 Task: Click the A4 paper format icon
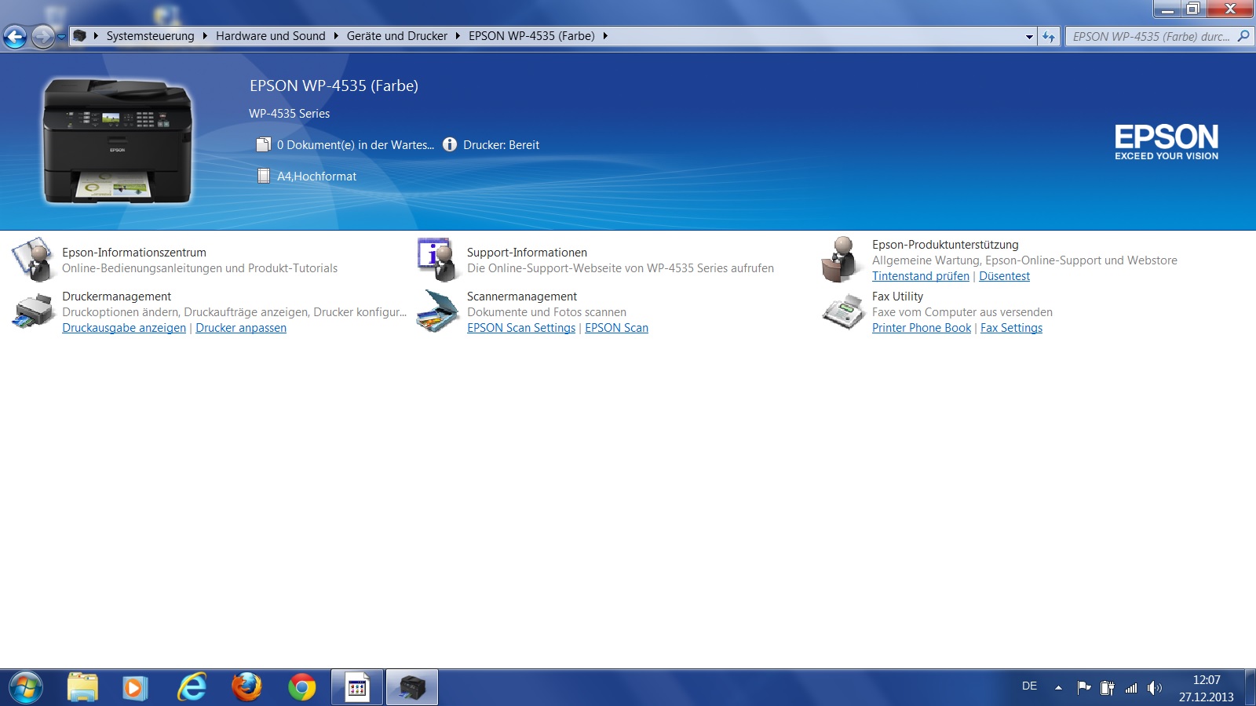[x=264, y=176]
